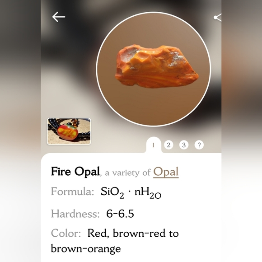Image resolution: width=262 pixels, height=262 pixels.
Task: Click the 'a variety of' text
Action: coord(128,173)
